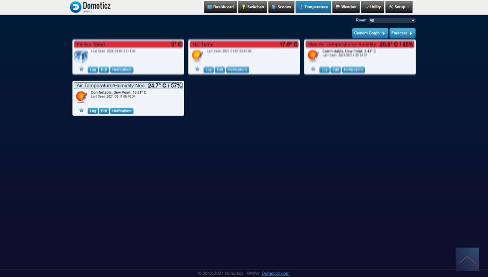This screenshot has width=488, height=277.
Task: Click the Last Seen line on NC Temp
Action: coord(229,51)
